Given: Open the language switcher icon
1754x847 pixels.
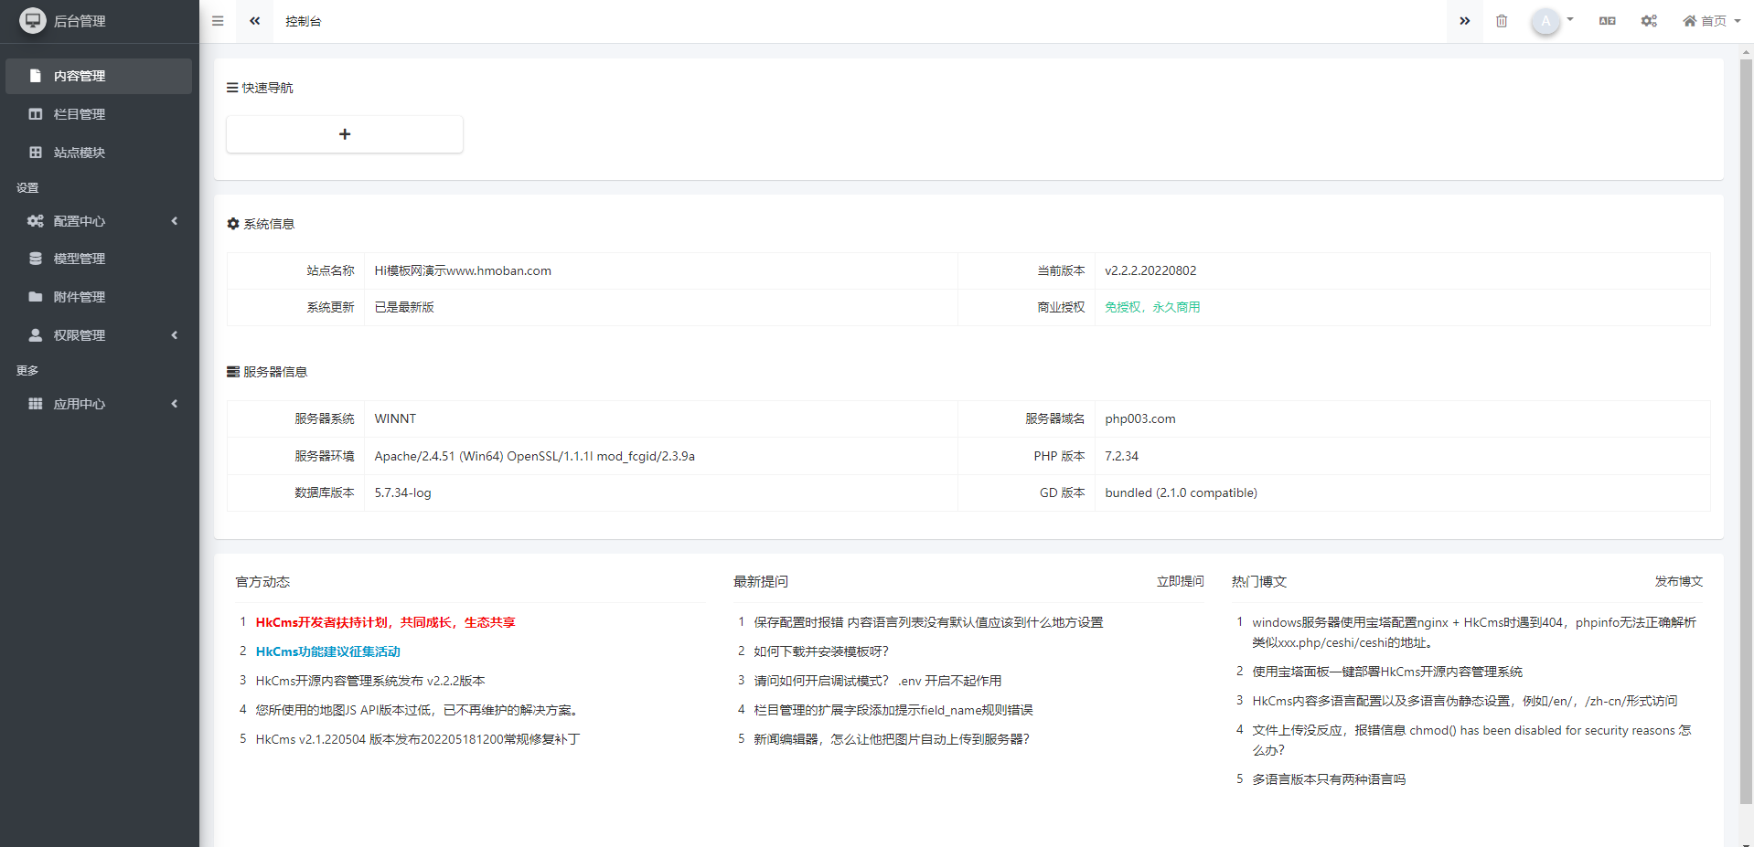Looking at the screenshot, I should coord(1607,21).
